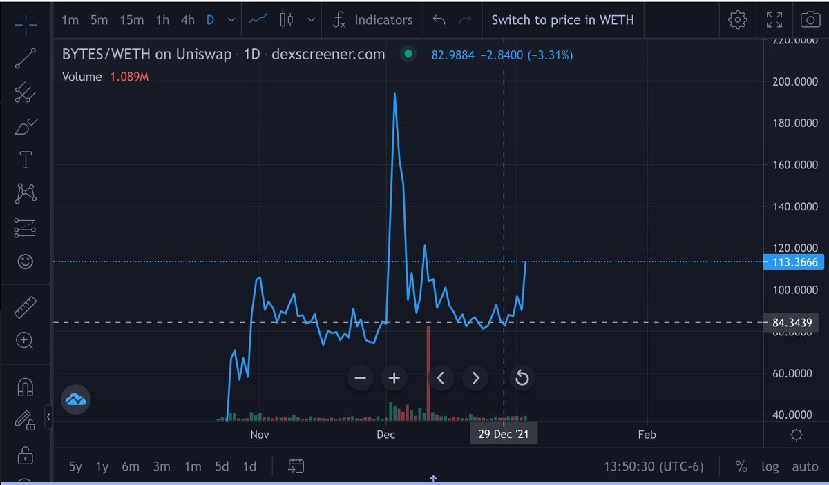The height and width of the screenshot is (485, 829).
Task: Open the go to date picker
Action: (296, 466)
